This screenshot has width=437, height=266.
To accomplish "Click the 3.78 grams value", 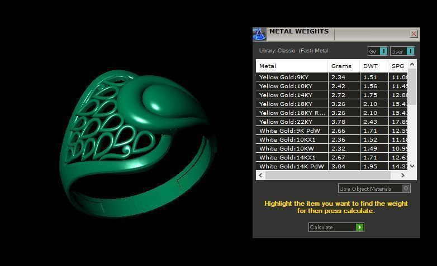I will pos(338,122).
